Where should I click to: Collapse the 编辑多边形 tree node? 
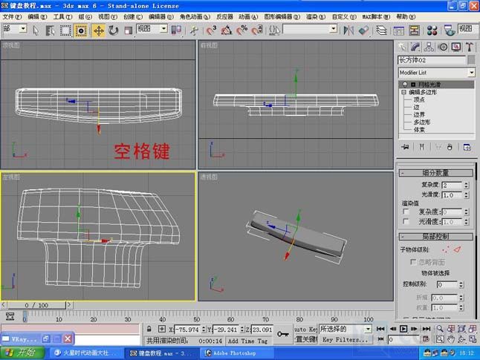(x=403, y=92)
